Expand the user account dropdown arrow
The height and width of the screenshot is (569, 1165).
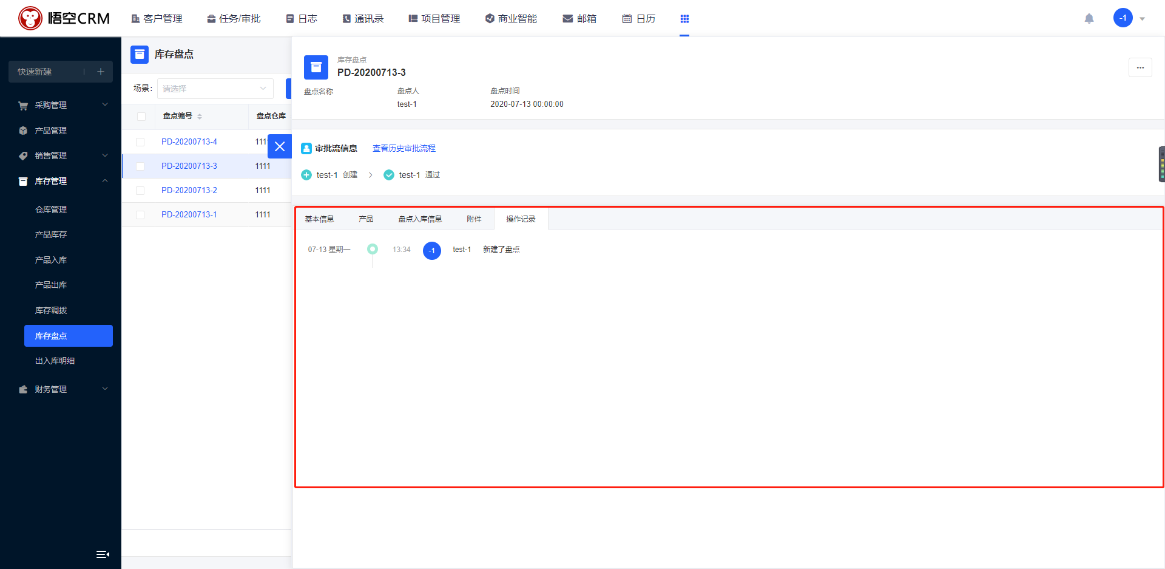pos(1143,19)
